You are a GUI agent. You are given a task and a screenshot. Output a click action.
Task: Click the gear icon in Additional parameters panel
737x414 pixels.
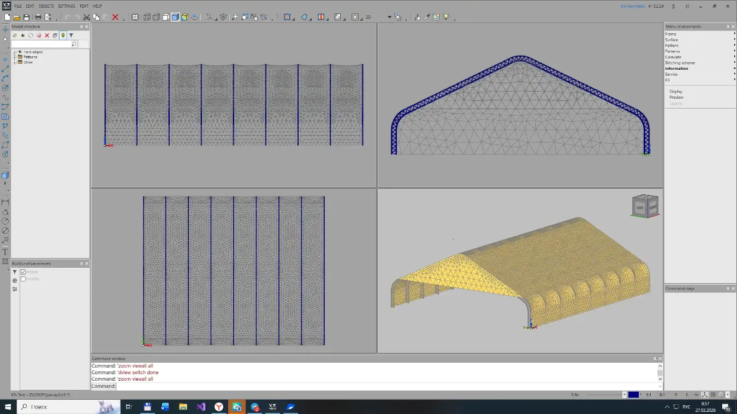tap(15, 280)
